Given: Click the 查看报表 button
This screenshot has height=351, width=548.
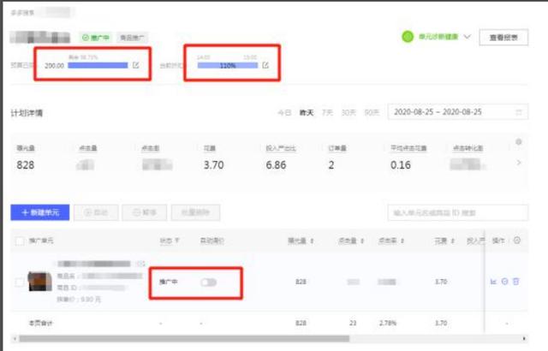Looking at the screenshot, I should (x=503, y=38).
